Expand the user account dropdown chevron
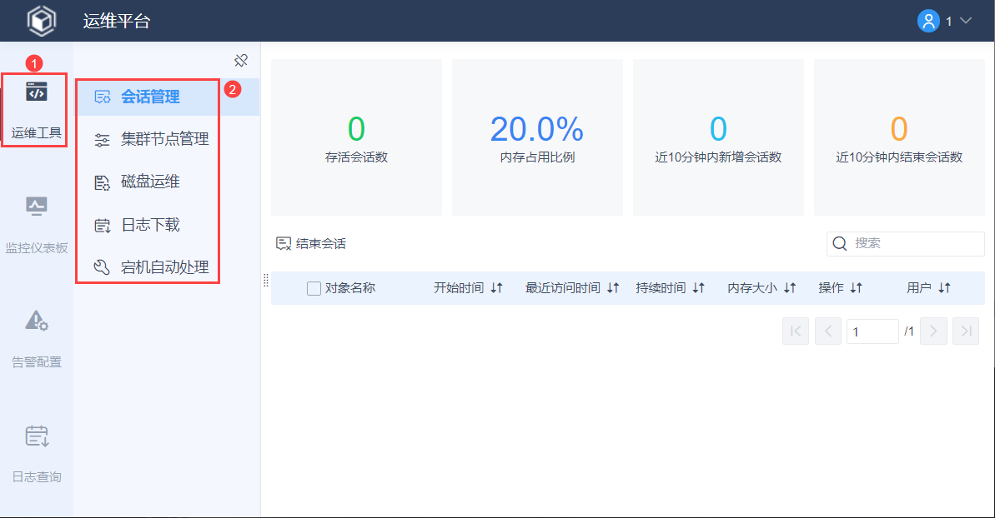Viewport: 995px width, 518px height. pyautogui.click(x=966, y=21)
